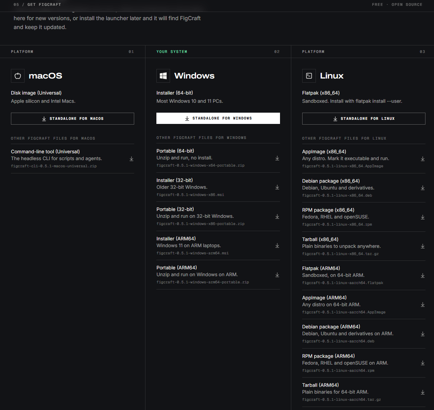Download AppImage (ARM64) for Linux
This screenshot has width=434, height=410.
423,305
